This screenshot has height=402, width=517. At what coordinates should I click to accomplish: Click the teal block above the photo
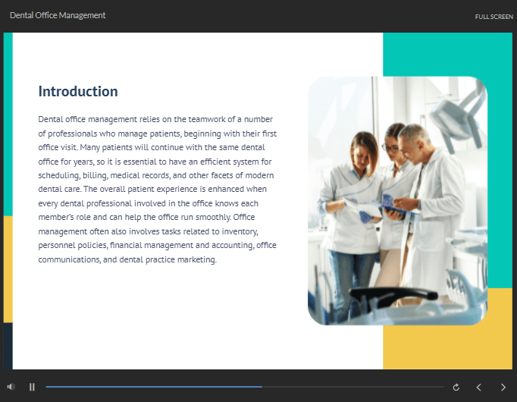[x=447, y=53]
